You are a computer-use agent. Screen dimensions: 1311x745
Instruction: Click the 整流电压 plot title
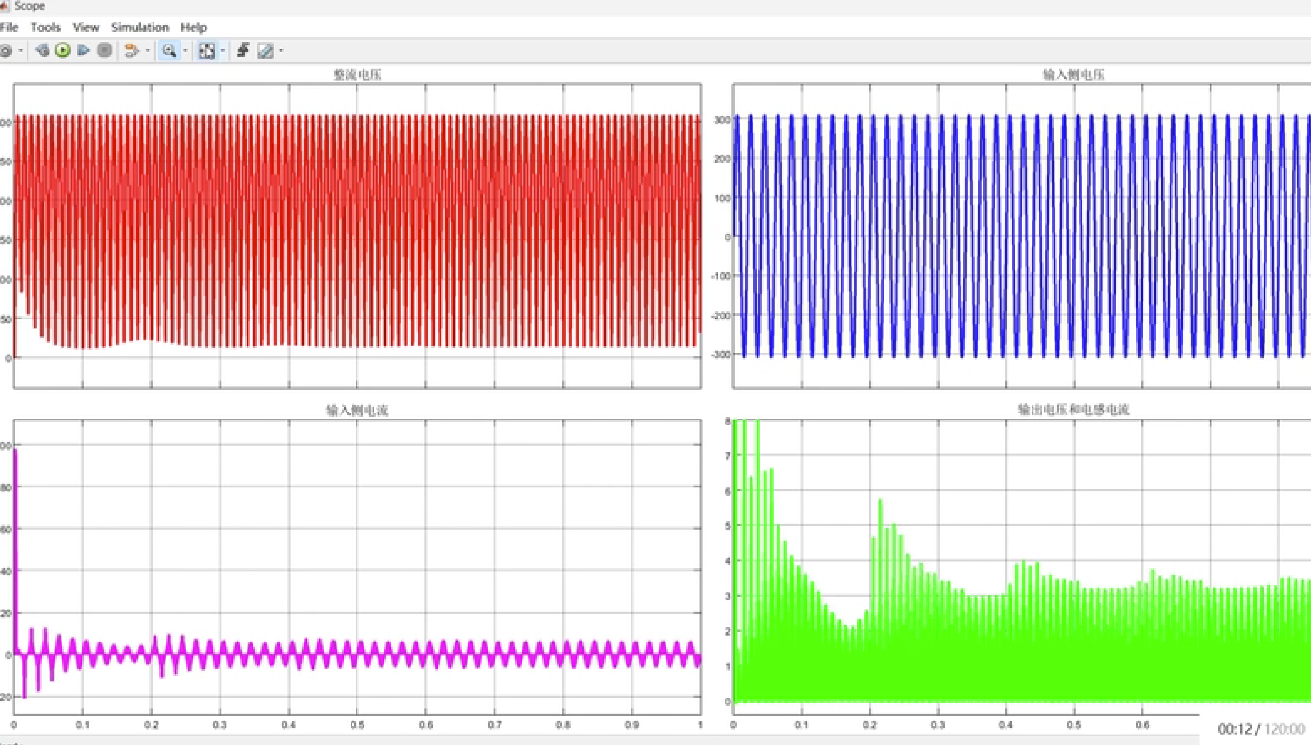(x=357, y=75)
